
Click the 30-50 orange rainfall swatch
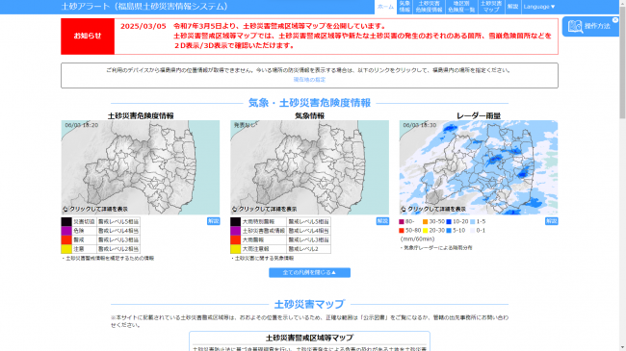click(425, 222)
